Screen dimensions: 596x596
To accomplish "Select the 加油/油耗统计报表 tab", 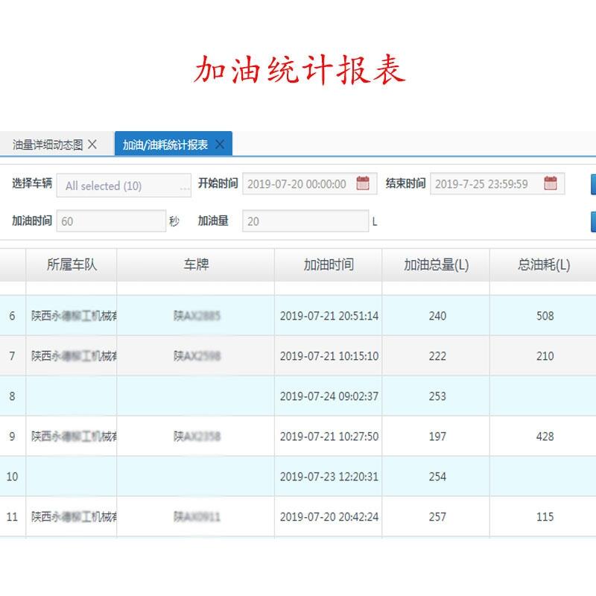I will pyautogui.click(x=165, y=145).
